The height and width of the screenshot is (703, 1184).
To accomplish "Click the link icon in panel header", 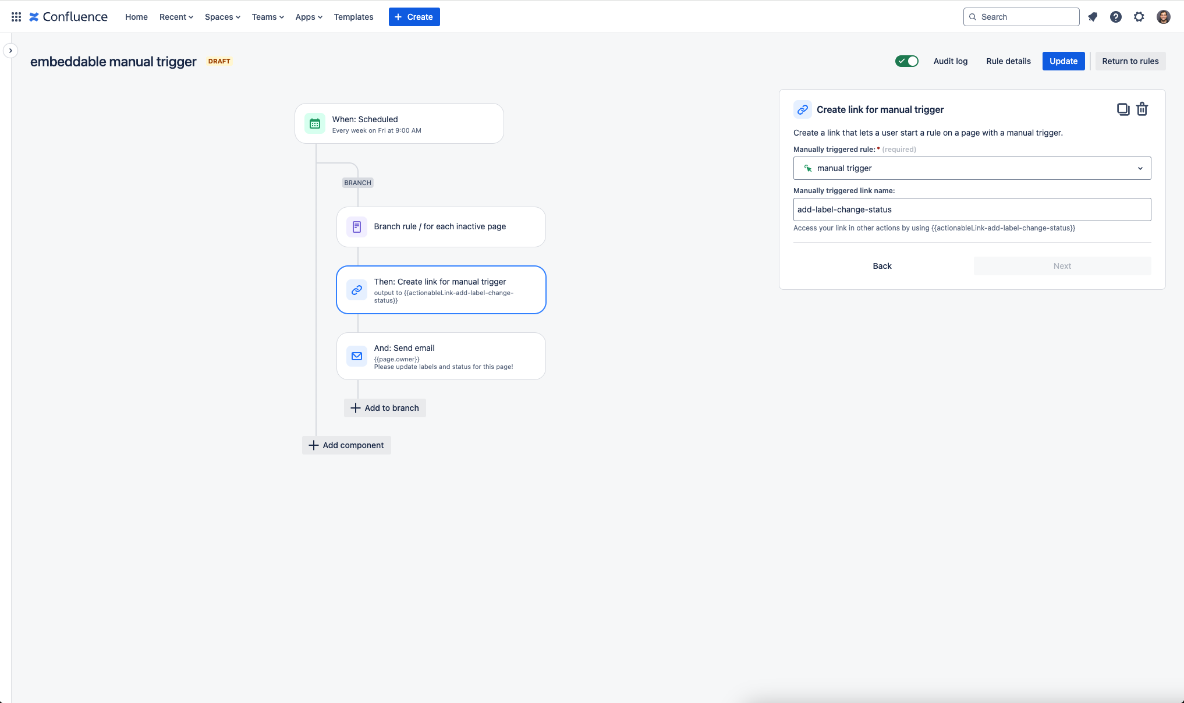I will pyautogui.click(x=803, y=109).
